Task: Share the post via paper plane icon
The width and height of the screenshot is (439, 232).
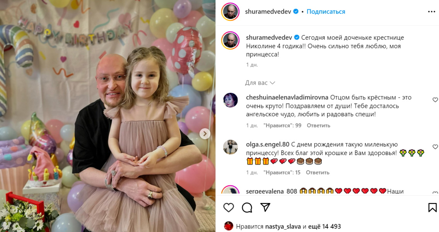Action: [265, 207]
